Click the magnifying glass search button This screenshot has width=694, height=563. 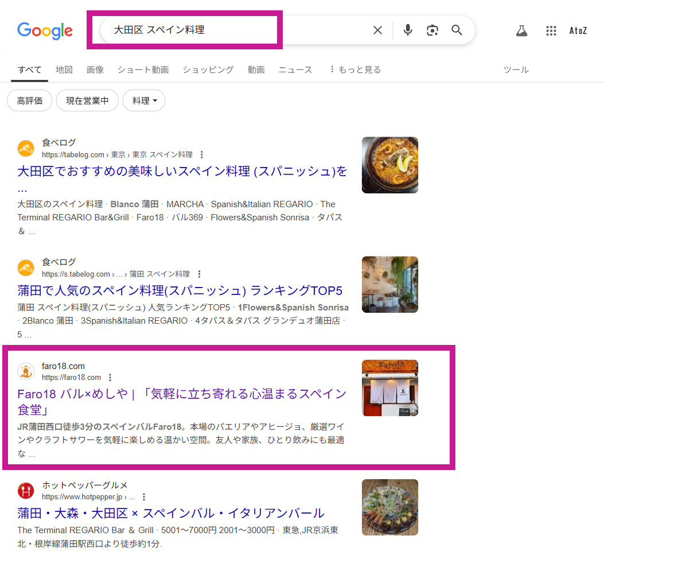(x=457, y=30)
